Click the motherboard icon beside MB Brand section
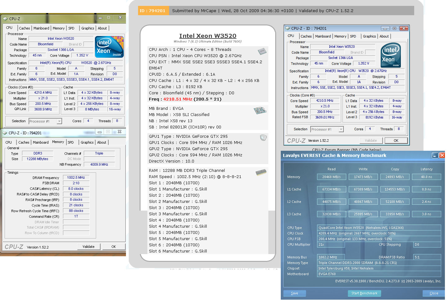Image resolution: width=448 pixels, height=304 pixels. point(260,110)
